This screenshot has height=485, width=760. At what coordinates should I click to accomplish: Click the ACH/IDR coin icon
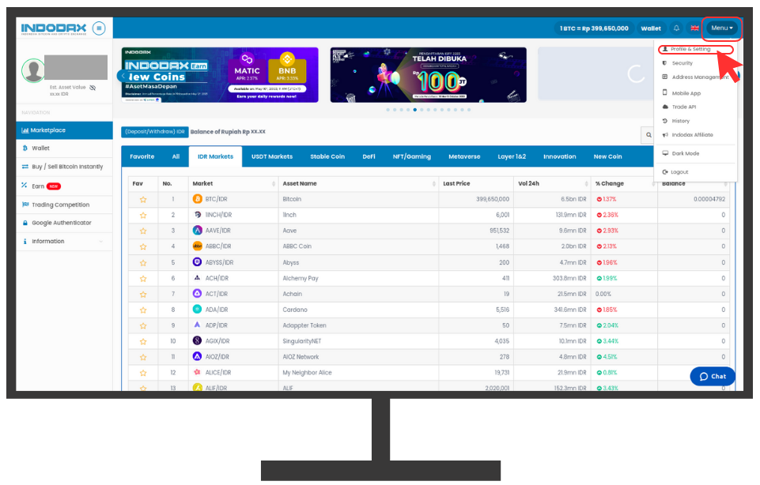pos(197,278)
